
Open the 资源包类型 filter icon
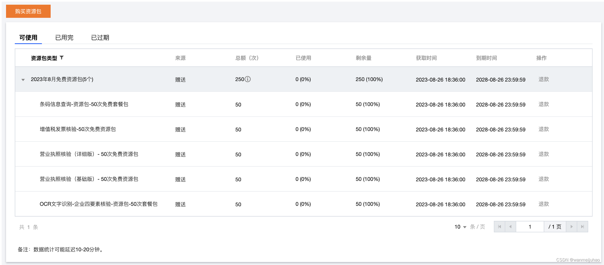point(62,57)
